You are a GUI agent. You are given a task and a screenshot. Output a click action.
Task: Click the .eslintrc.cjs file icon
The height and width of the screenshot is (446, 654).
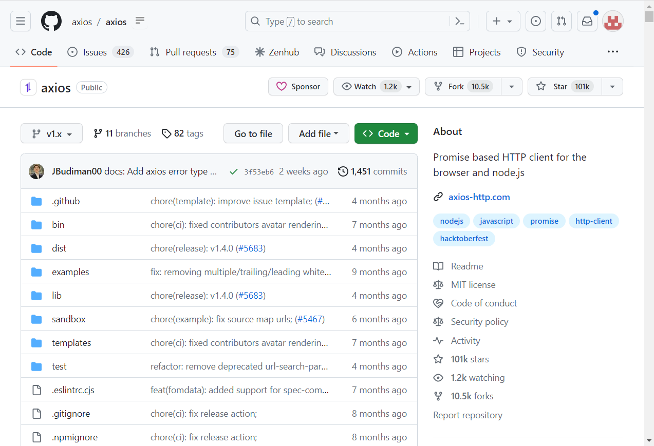click(36, 390)
